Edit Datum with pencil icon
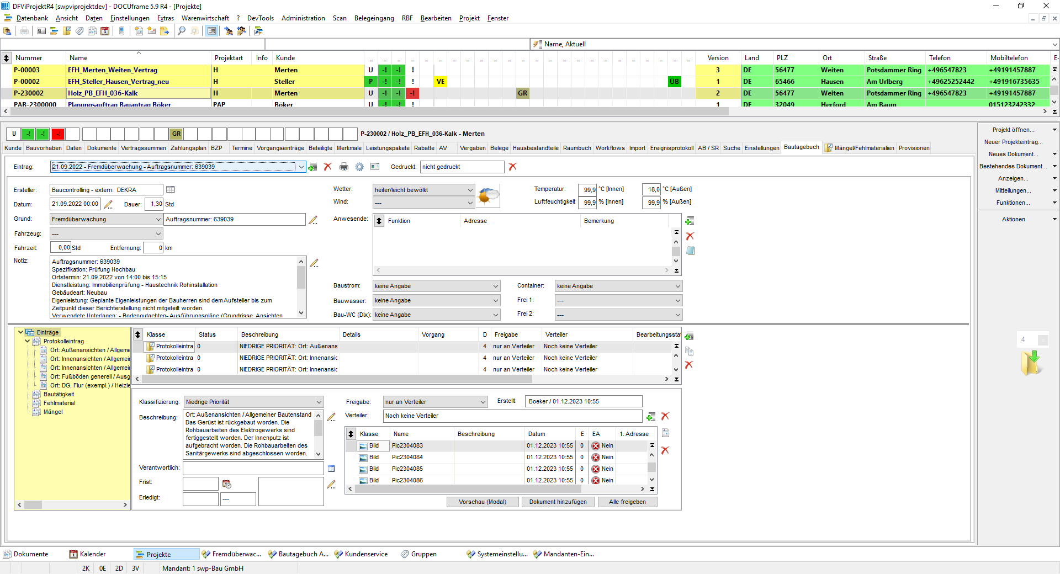Viewport: 1060px width, 574px height. [108, 204]
